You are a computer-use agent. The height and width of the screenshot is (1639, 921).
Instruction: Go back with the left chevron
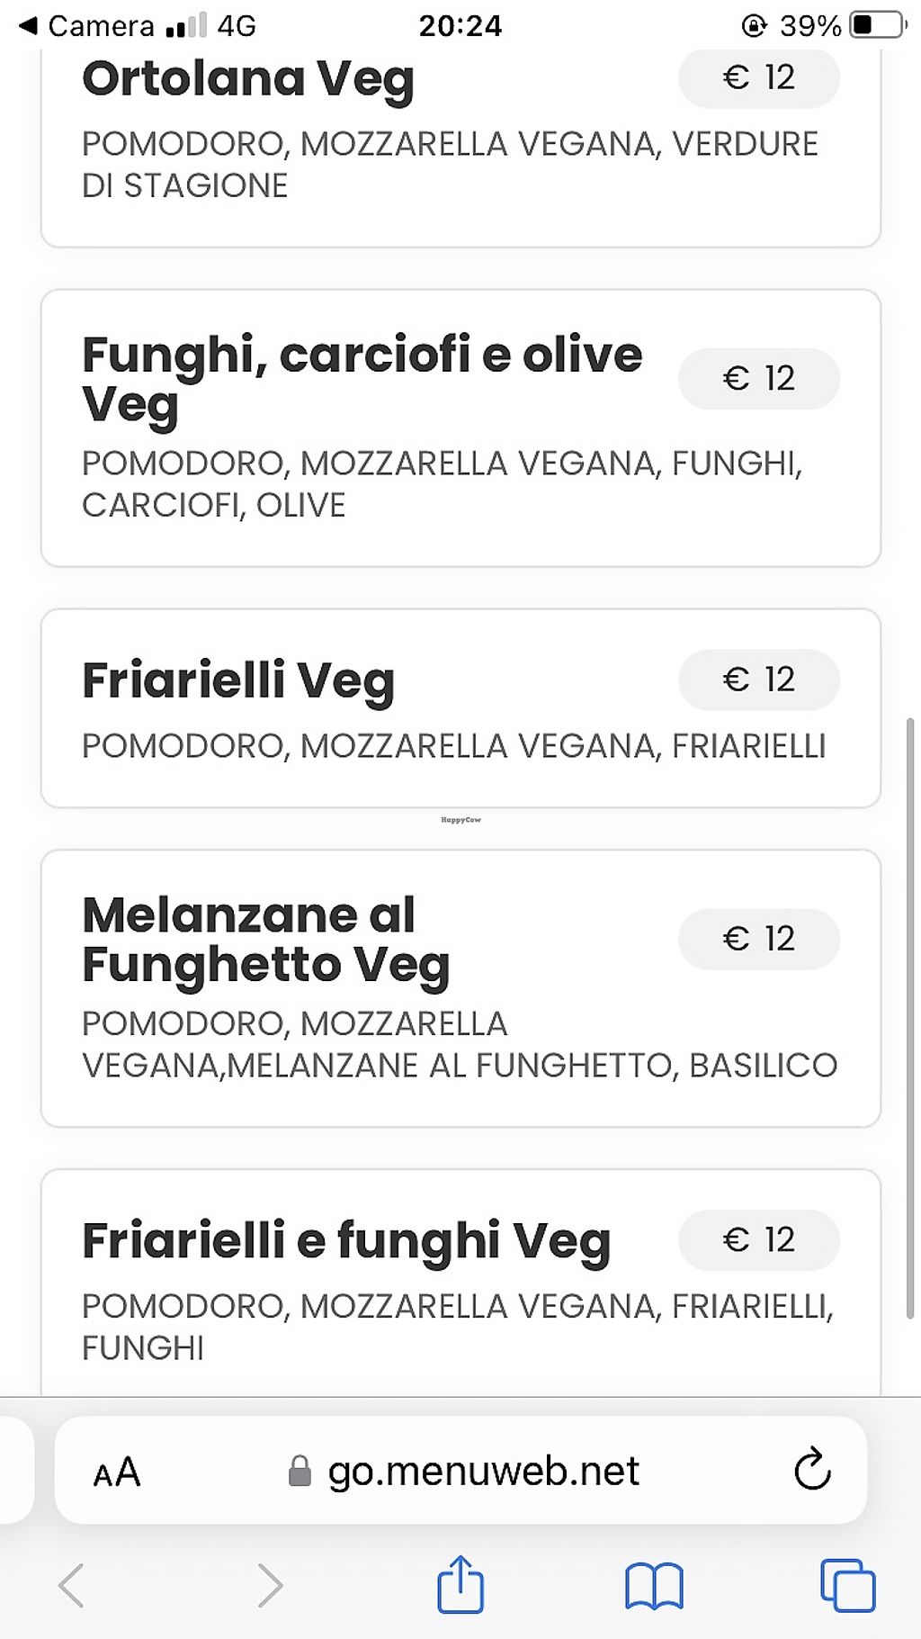[x=72, y=1585]
